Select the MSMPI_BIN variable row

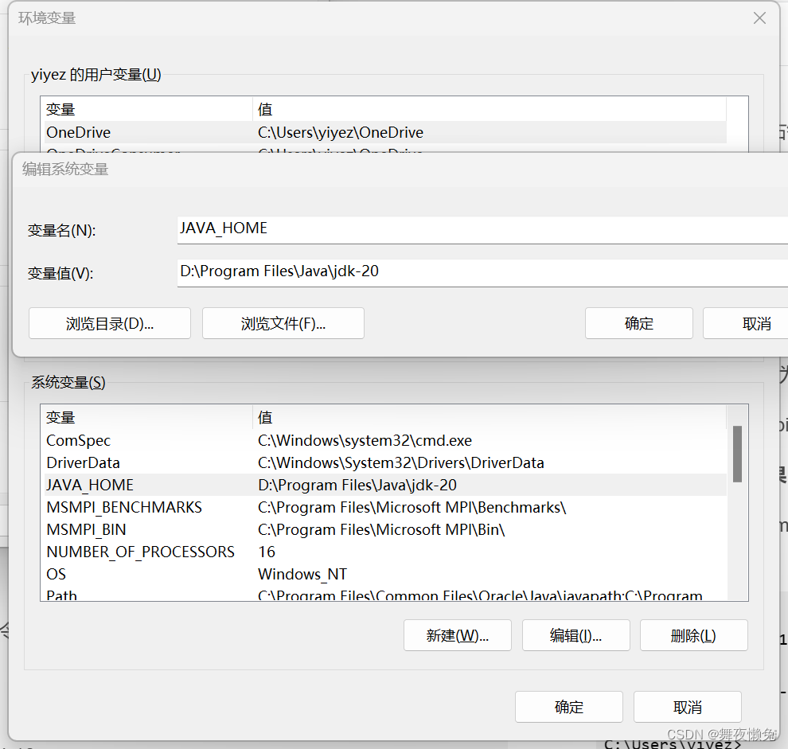[x=385, y=529]
